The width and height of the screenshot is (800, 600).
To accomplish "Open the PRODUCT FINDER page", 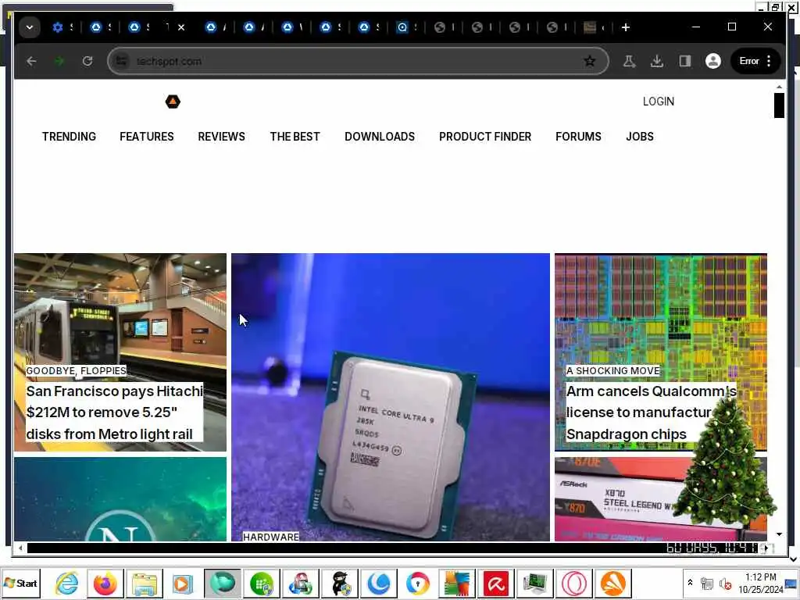I will [x=485, y=137].
